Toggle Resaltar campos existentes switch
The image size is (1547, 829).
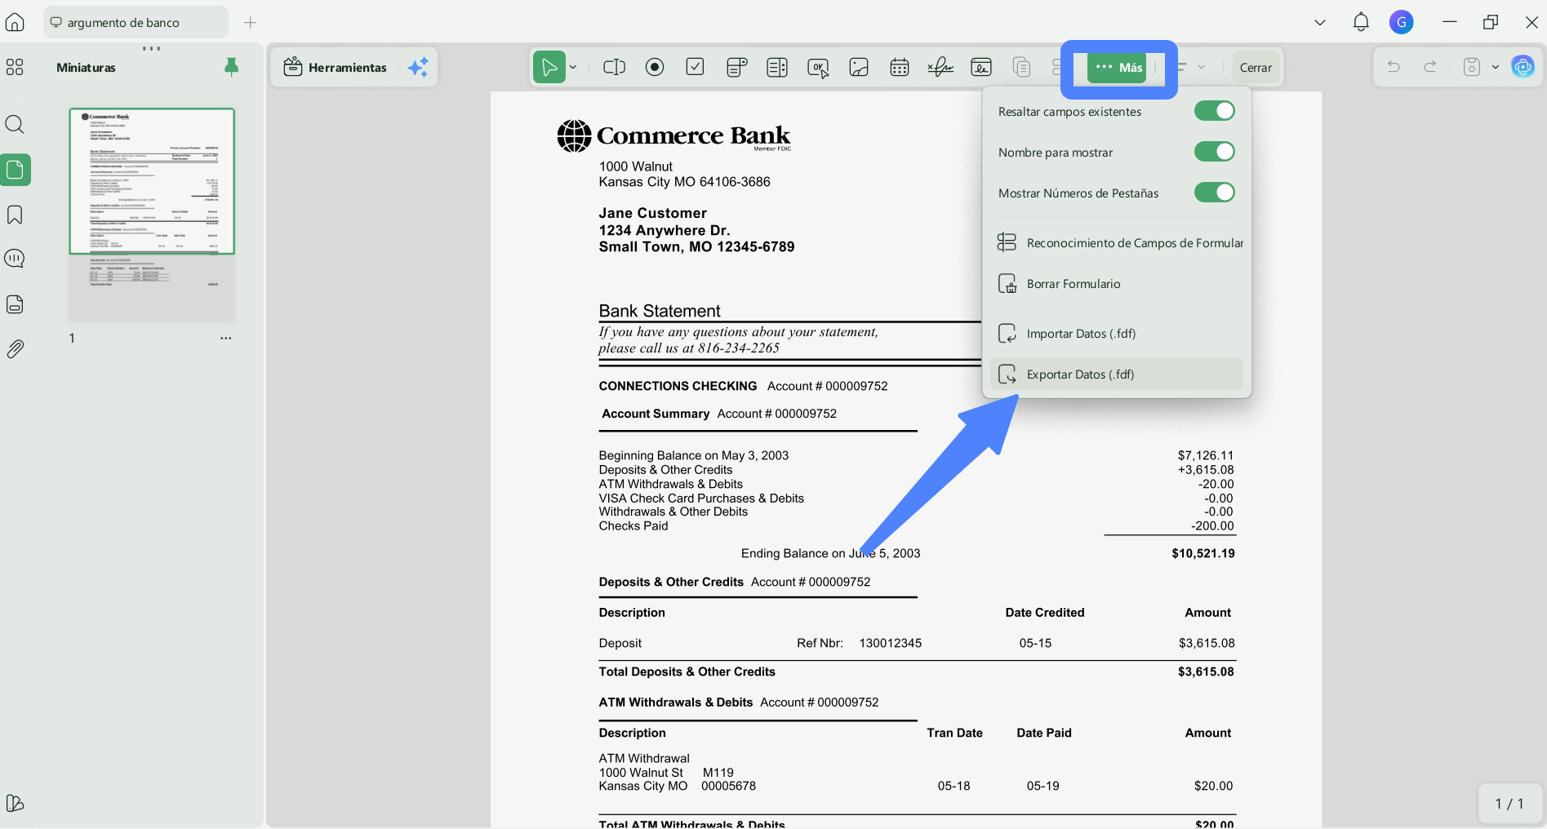tap(1214, 111)
